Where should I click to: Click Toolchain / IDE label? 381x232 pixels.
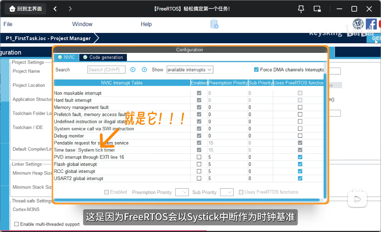28,127
